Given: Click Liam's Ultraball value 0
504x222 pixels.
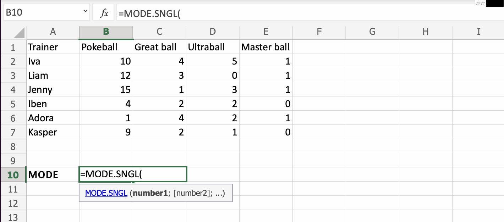Looking at the screenshot, I should tap(213, 75).
